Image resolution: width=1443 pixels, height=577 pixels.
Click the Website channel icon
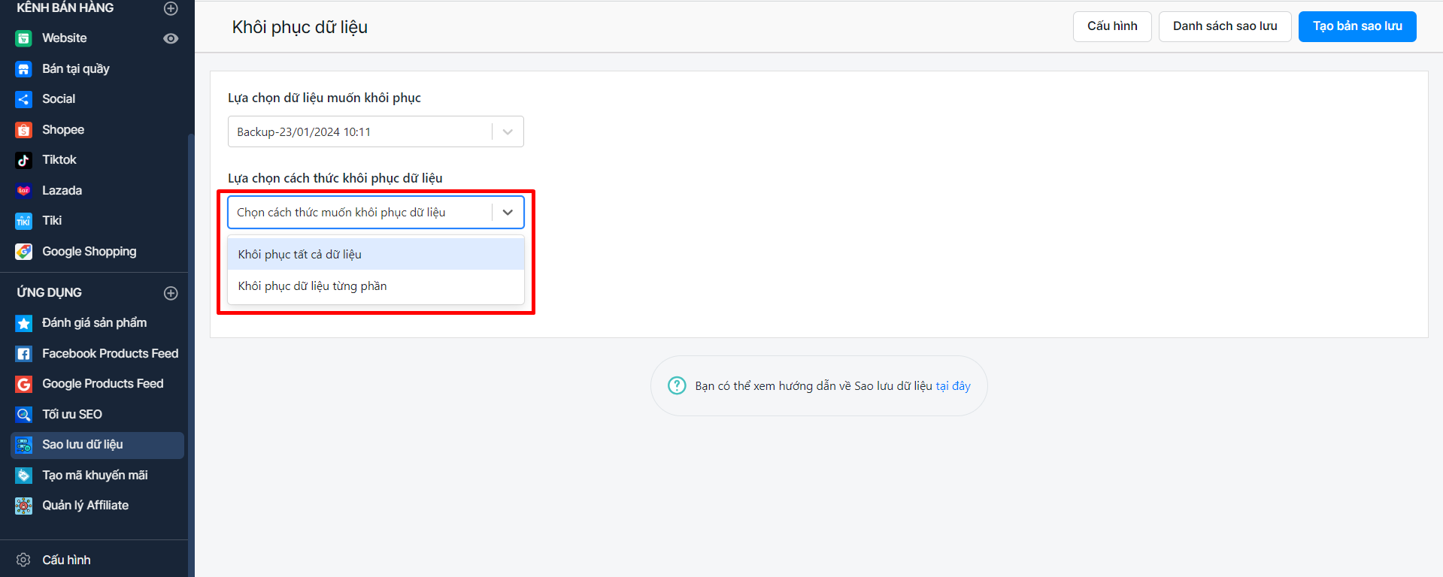click(x=24, y=38)
